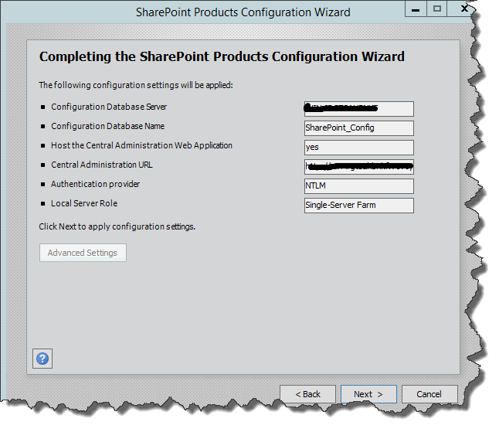499x432 pixels.
Task: Maximize the configuration wizard window
Action: pyautogui.click(x=436, y=9)
